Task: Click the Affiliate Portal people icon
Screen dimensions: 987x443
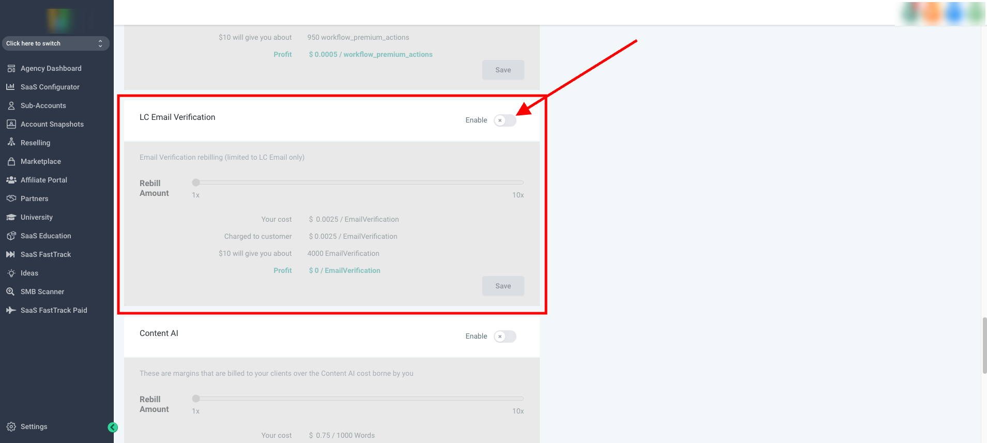Action: point(11,180)
